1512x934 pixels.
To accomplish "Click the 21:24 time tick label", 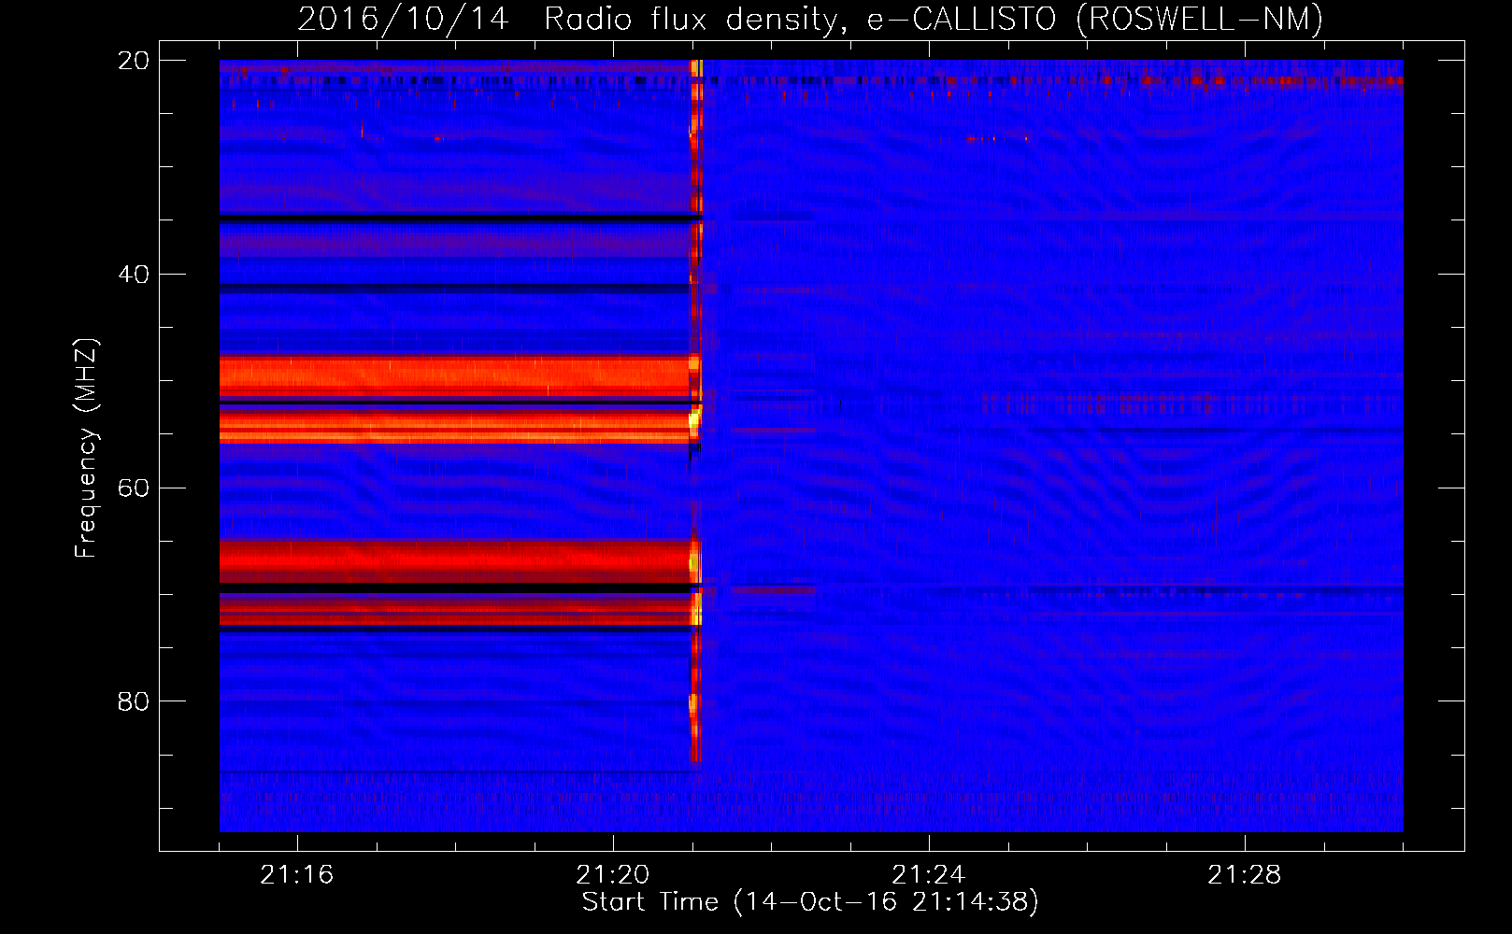I will click(x=928, y=875).
